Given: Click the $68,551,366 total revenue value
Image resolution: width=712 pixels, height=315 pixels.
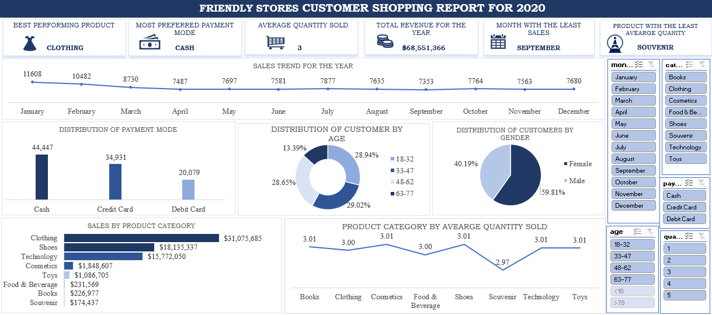Looking at the screenshot, I should pos(423,48).
